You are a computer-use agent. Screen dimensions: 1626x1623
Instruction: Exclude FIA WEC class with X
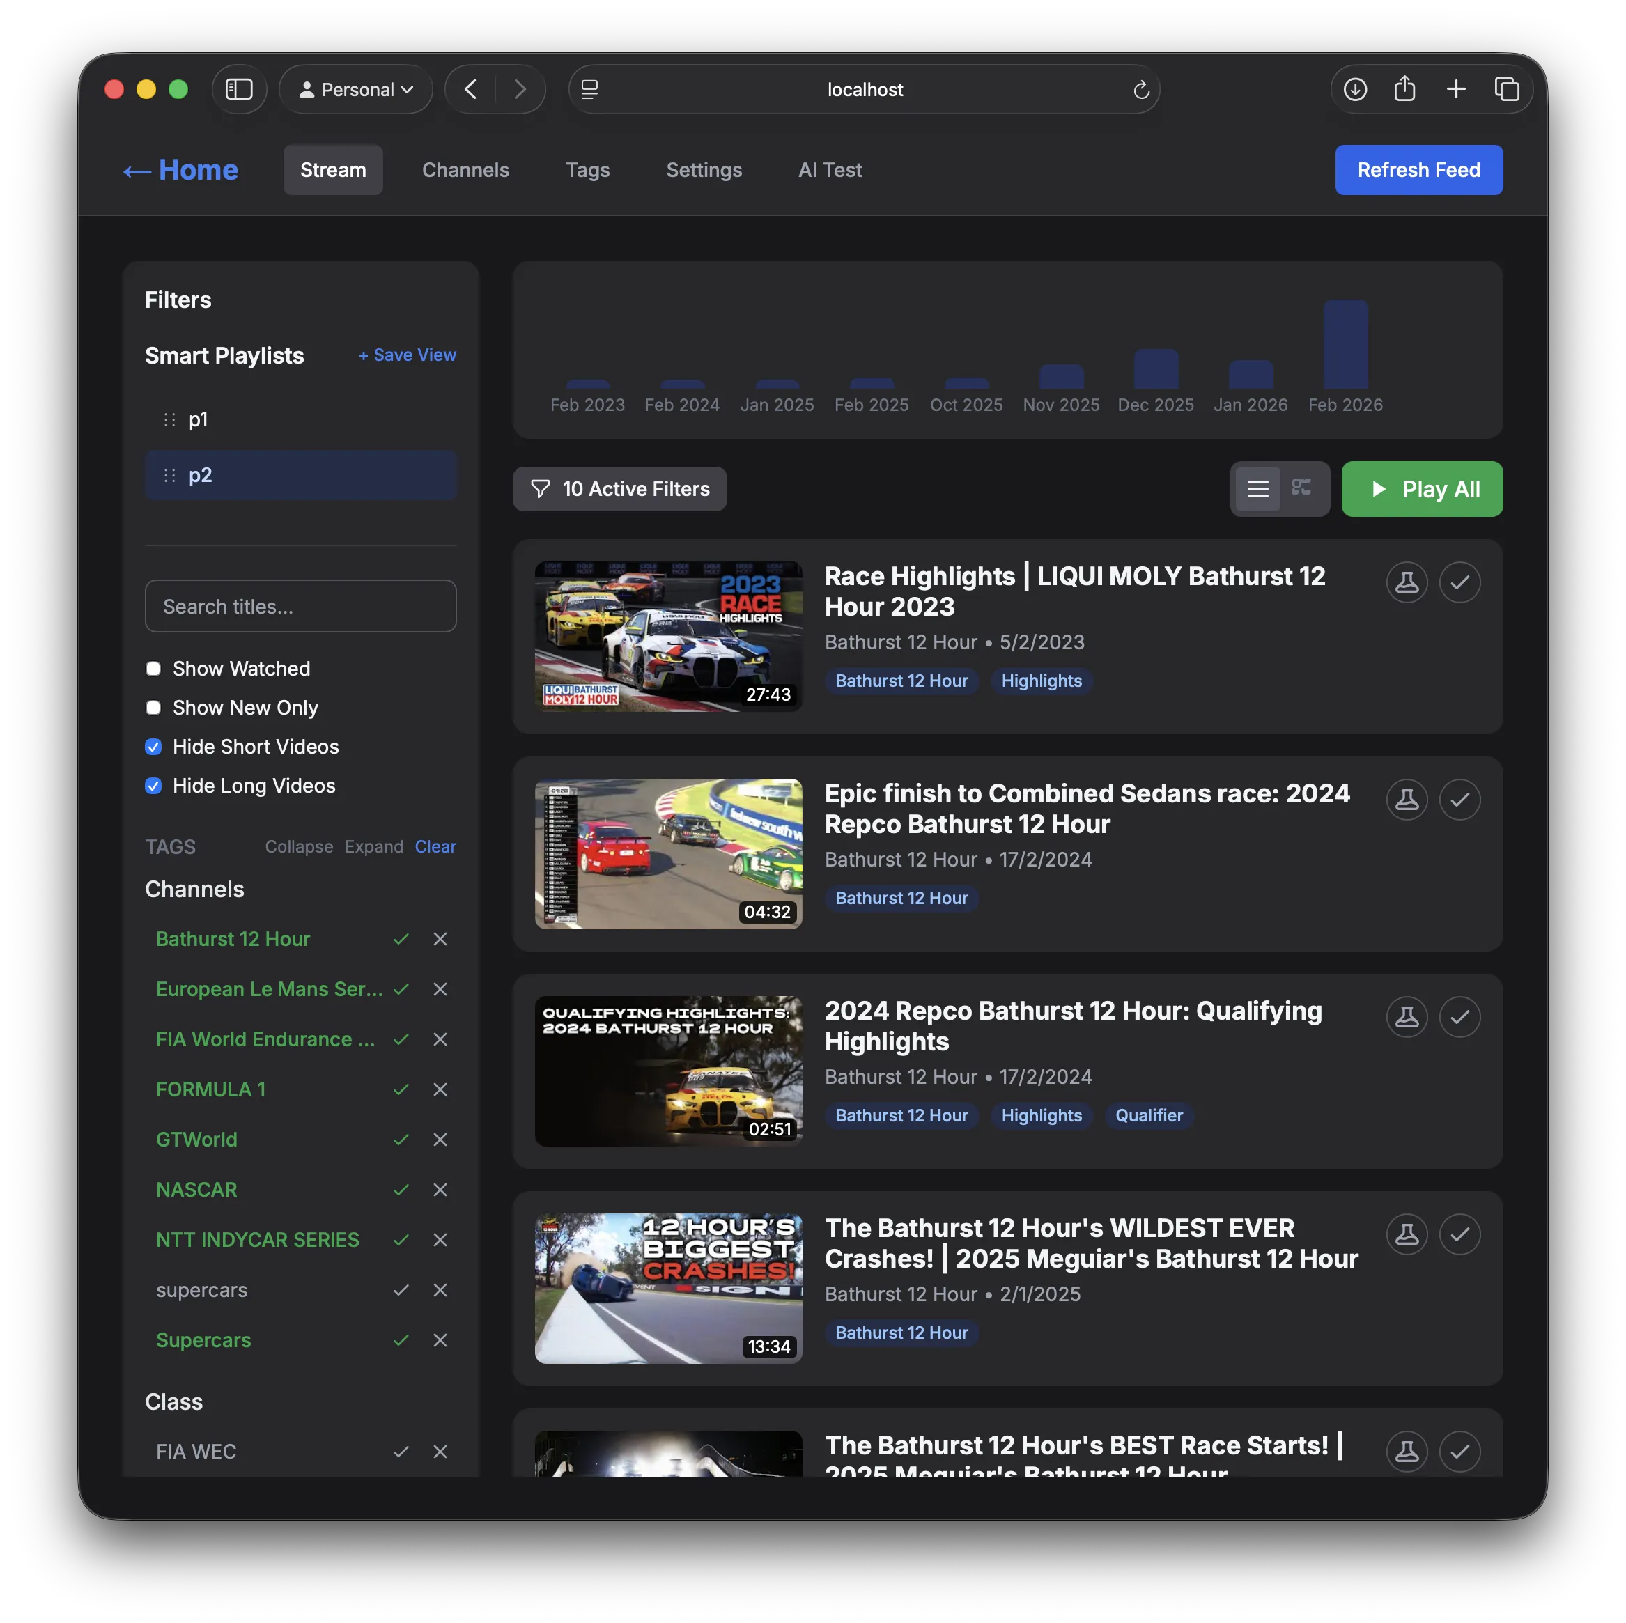[x=440, y=1452]
